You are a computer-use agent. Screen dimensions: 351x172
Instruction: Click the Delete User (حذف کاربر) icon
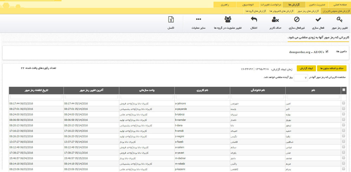[x=275, y=20]
